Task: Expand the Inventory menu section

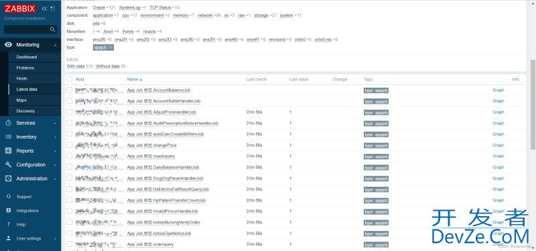Action: coord(55,137)
